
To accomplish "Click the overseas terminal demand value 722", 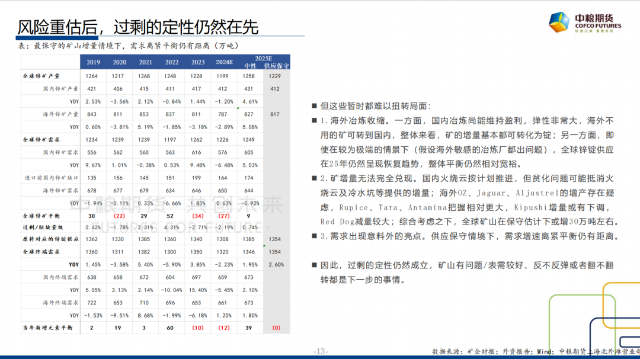I will 91,303.
